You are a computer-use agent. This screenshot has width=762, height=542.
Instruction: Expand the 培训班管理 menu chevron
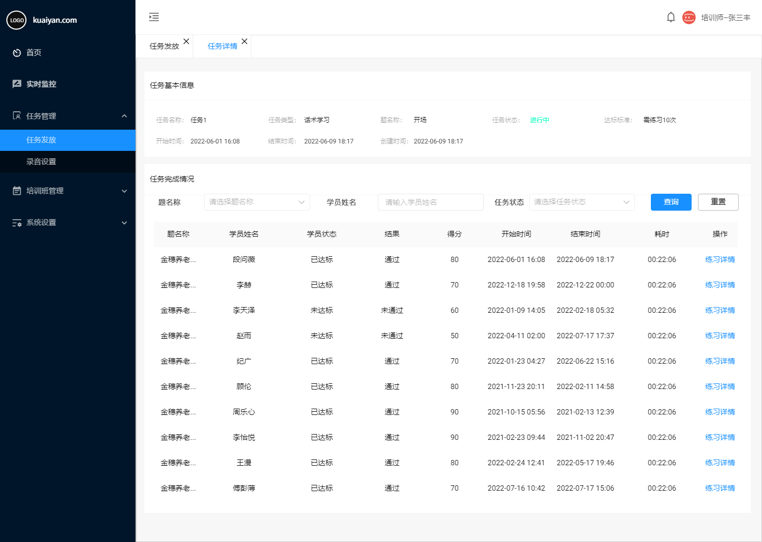124,191
